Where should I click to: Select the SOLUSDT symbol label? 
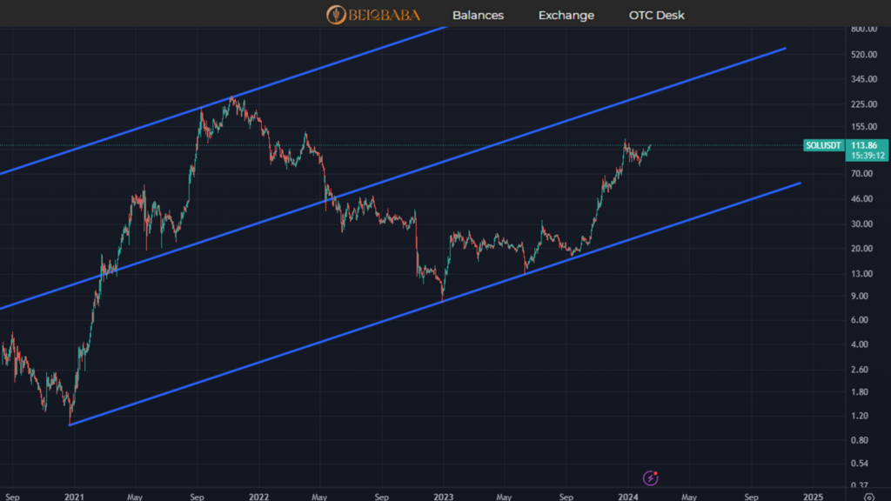823,145
